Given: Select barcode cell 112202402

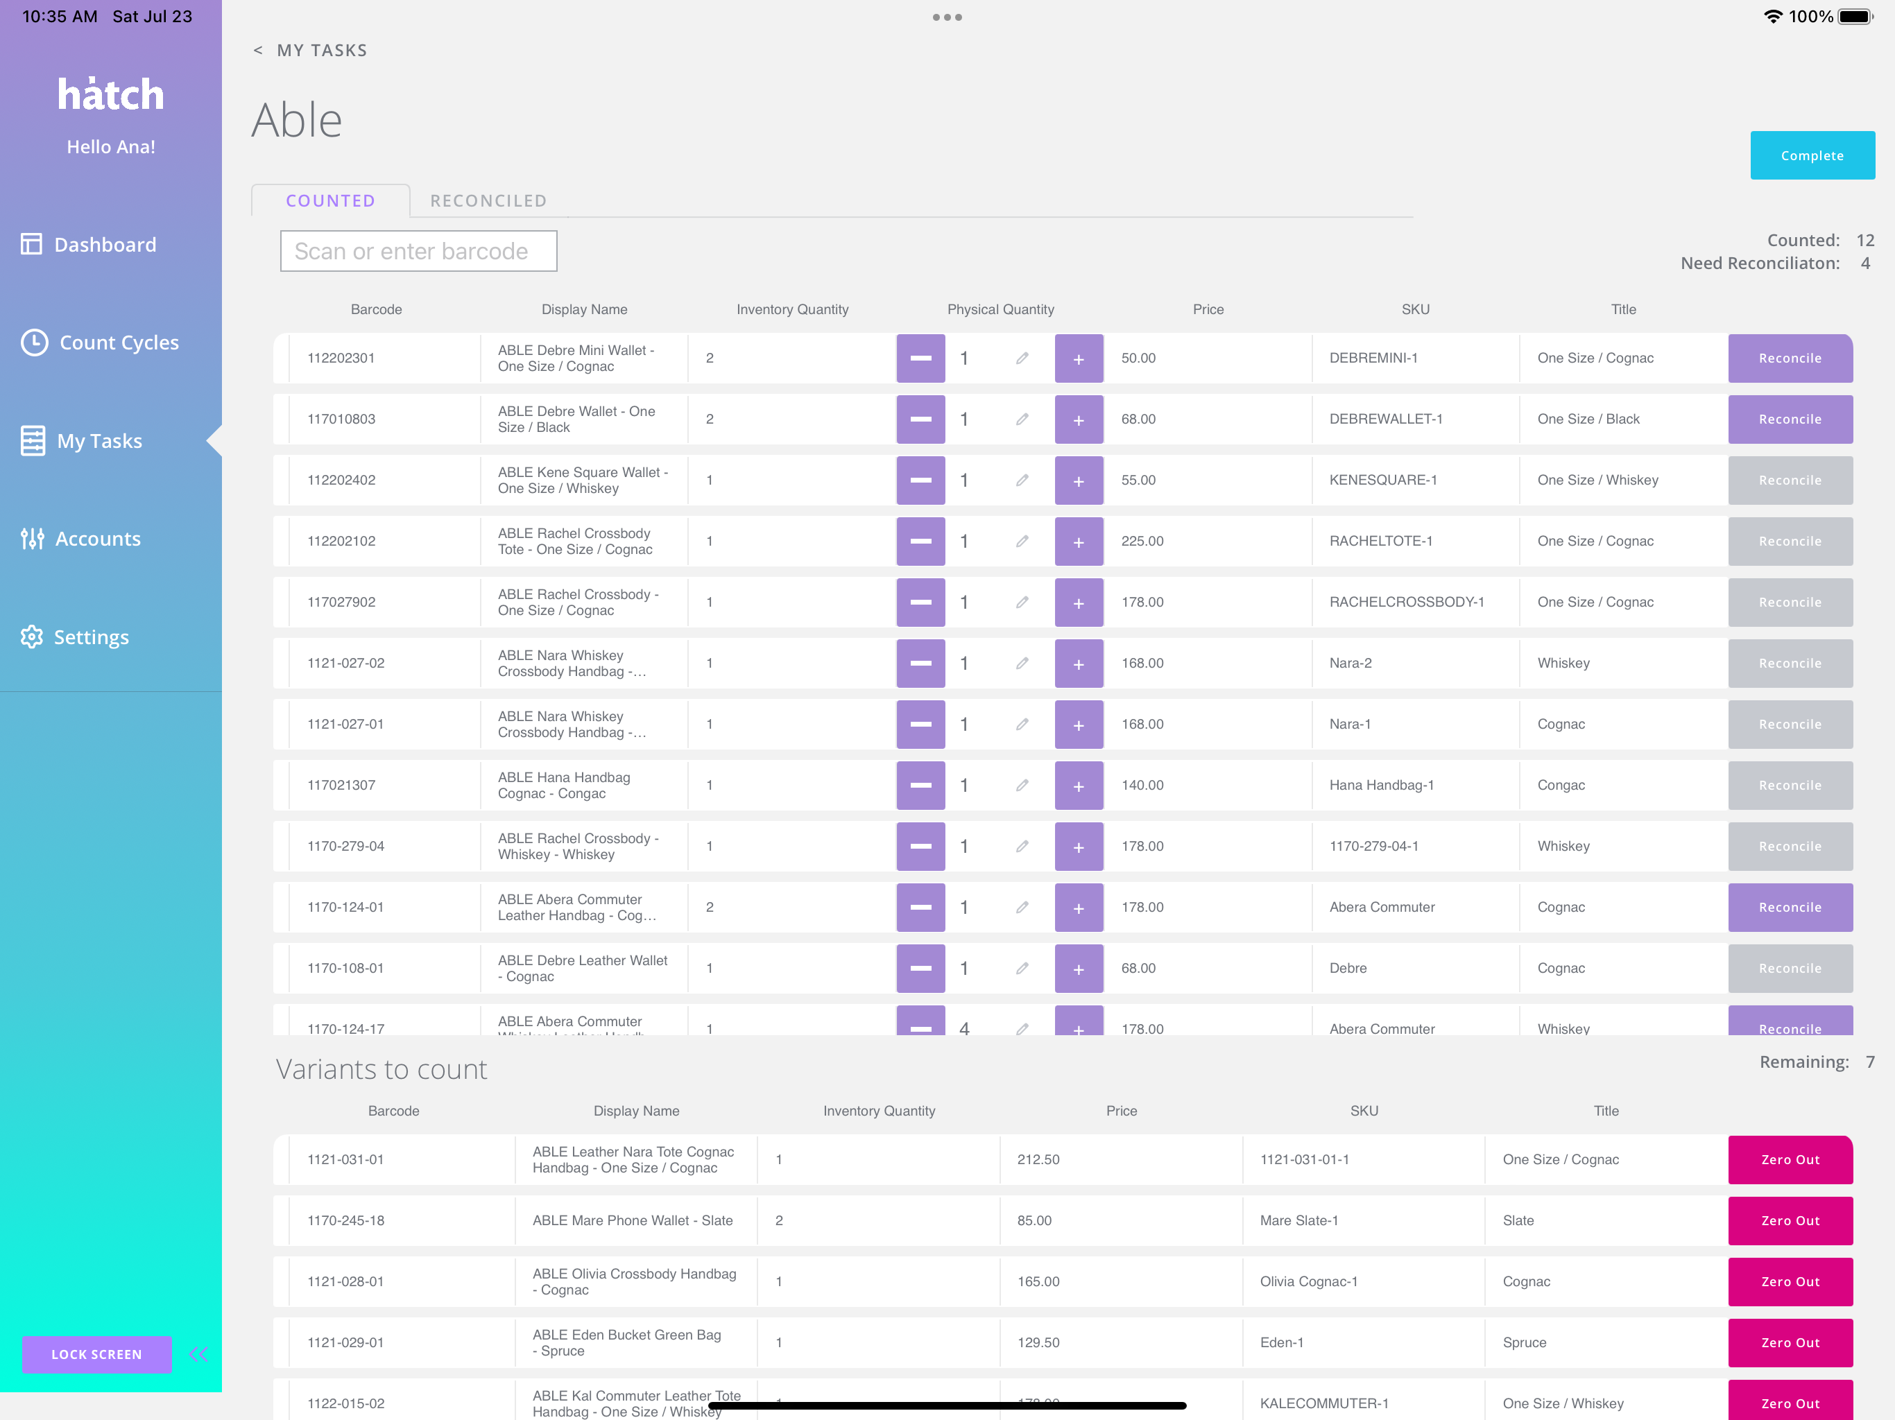Looking at the screenshot, I should click(x=385, y=480).
